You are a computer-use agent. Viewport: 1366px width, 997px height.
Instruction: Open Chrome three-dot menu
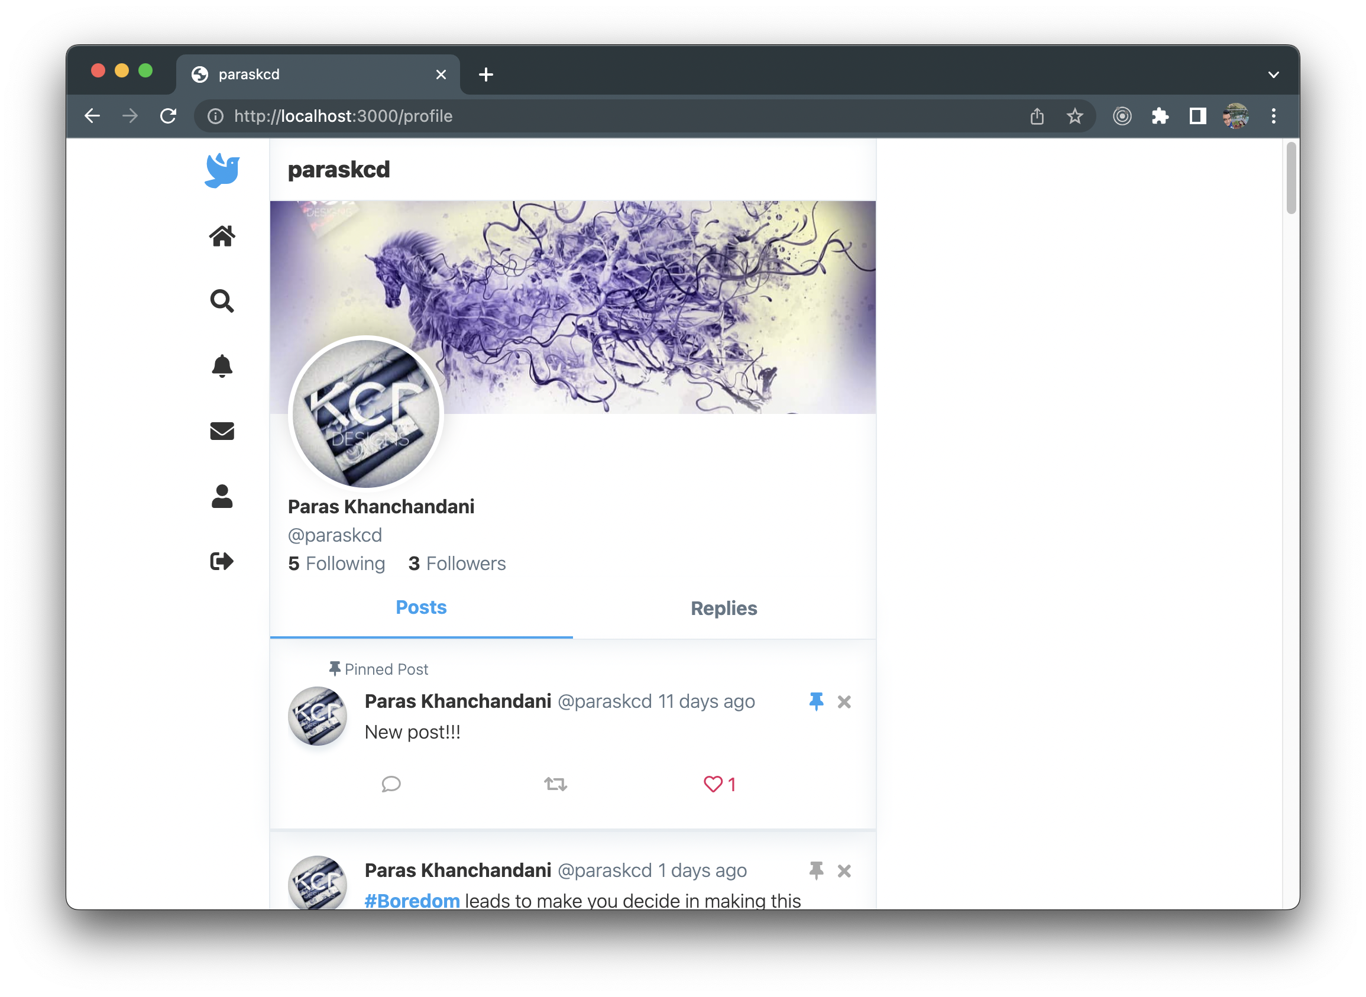pyautogui.click(x=1273, y=116)
